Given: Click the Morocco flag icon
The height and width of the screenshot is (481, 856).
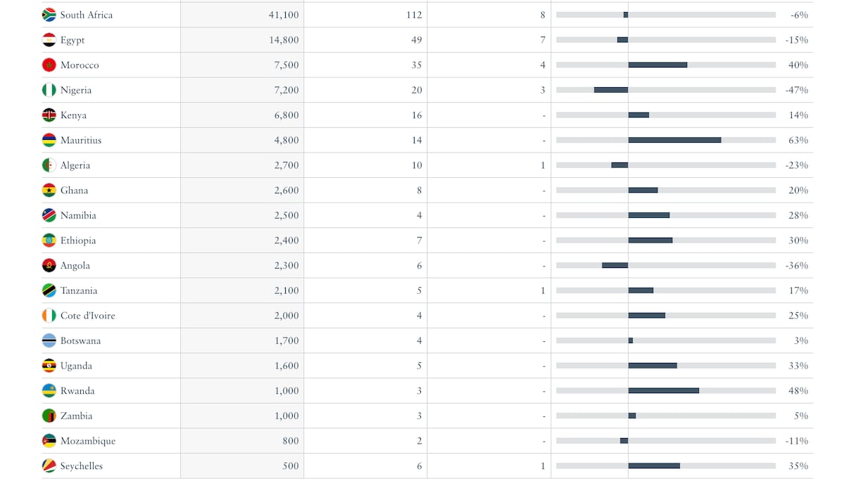Looking at the screenshot, I should (x=49, y=65).
